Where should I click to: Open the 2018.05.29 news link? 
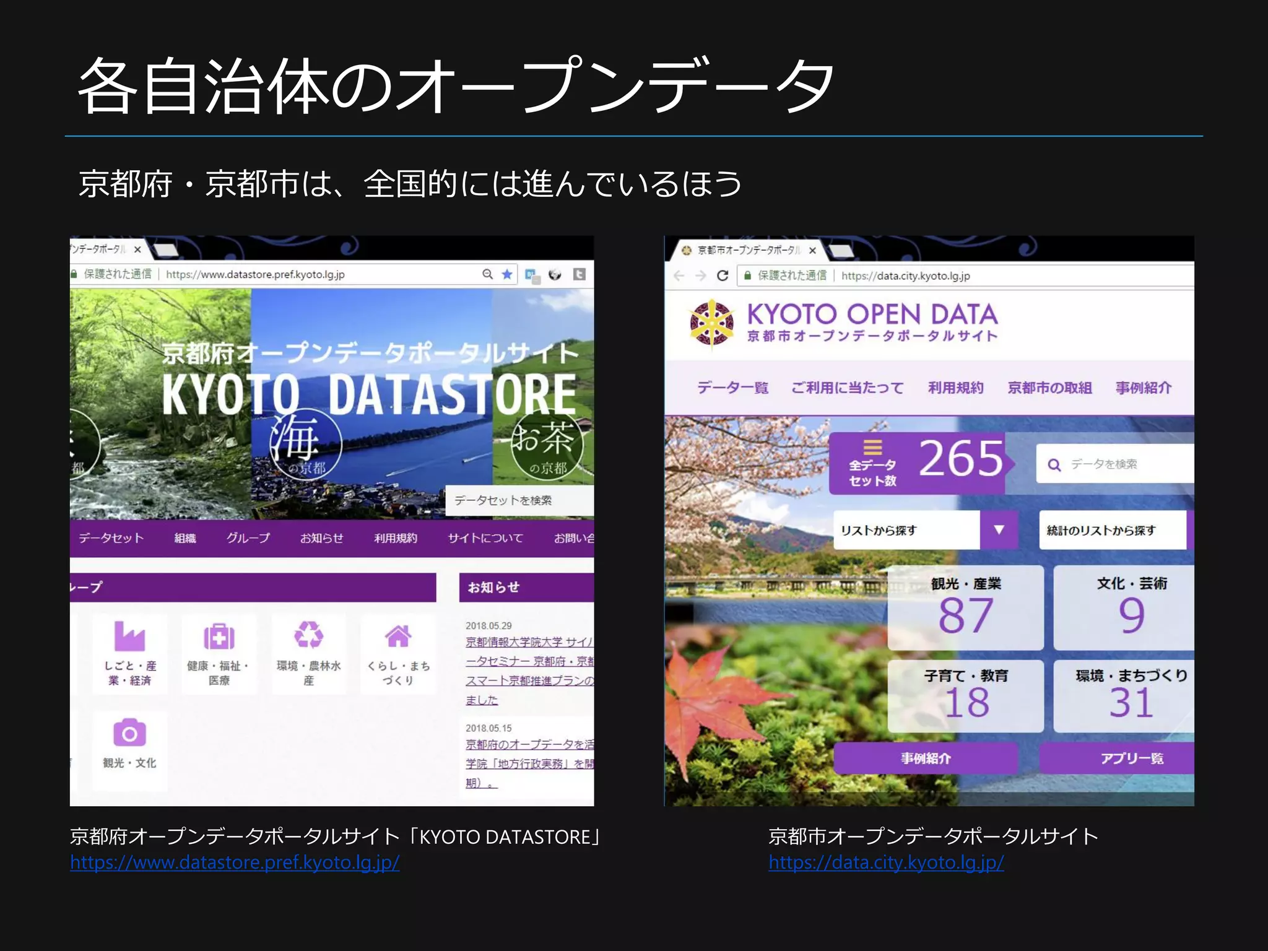point(529,671)
